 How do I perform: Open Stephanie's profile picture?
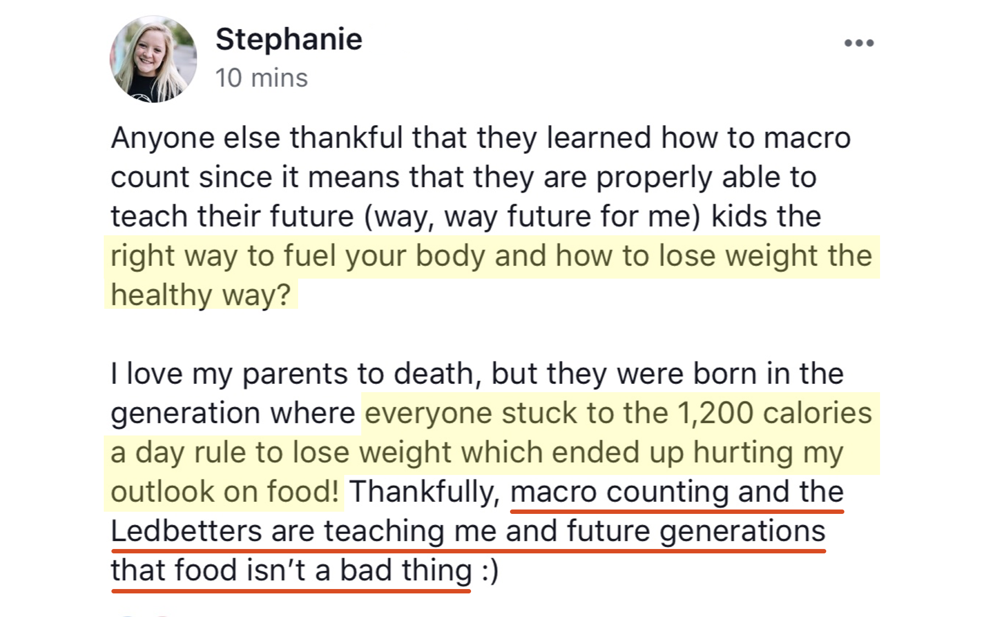click(x=153, y=59)
